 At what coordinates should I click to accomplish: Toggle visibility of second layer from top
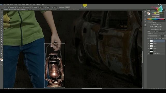[148, 44]
